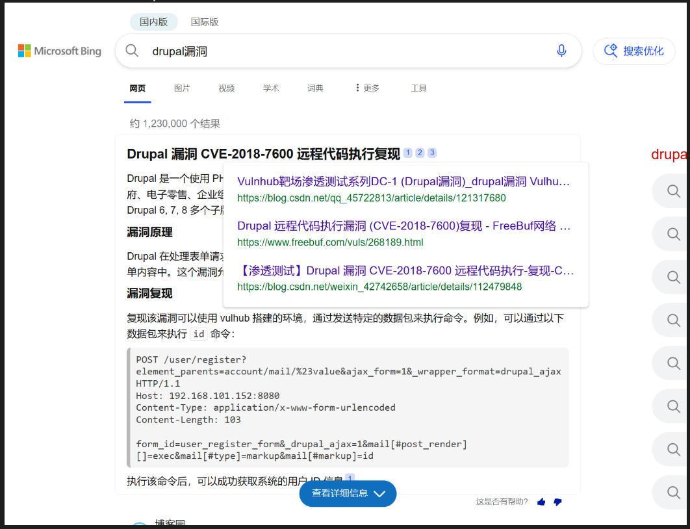
Task: Click the blog.csdn.net weixin_42742658 URL
Action: 379,287
